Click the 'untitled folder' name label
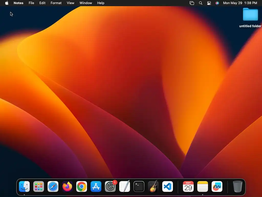 [250, 26]
